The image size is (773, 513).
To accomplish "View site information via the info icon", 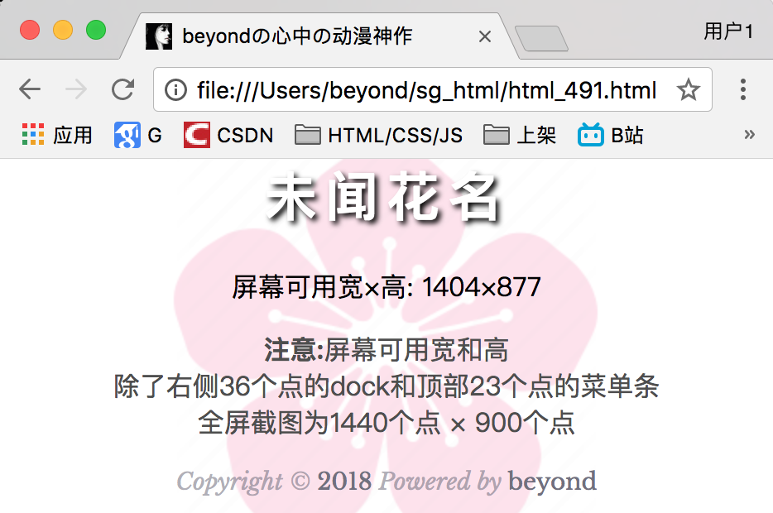I will pyautogui.click(x=175, y=90).
